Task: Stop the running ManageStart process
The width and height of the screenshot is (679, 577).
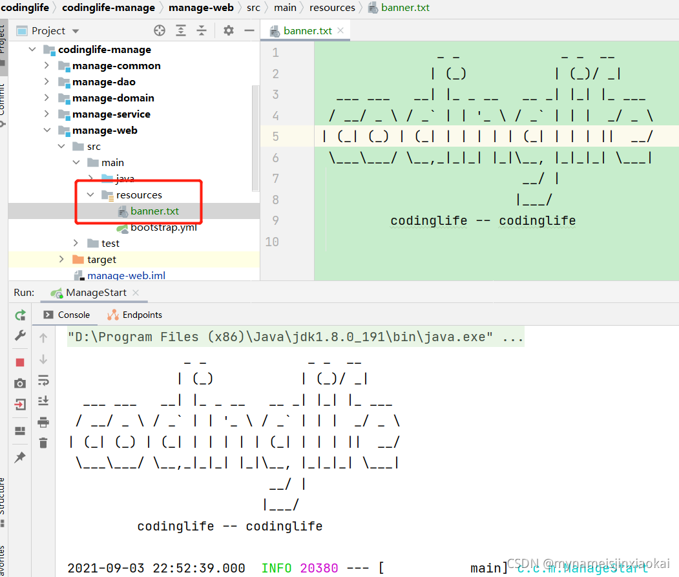Action: (x=20, y=362)
